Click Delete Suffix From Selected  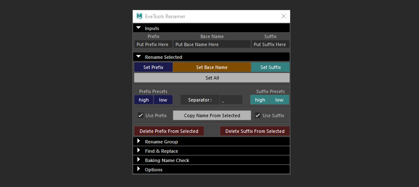pos(255,131)
